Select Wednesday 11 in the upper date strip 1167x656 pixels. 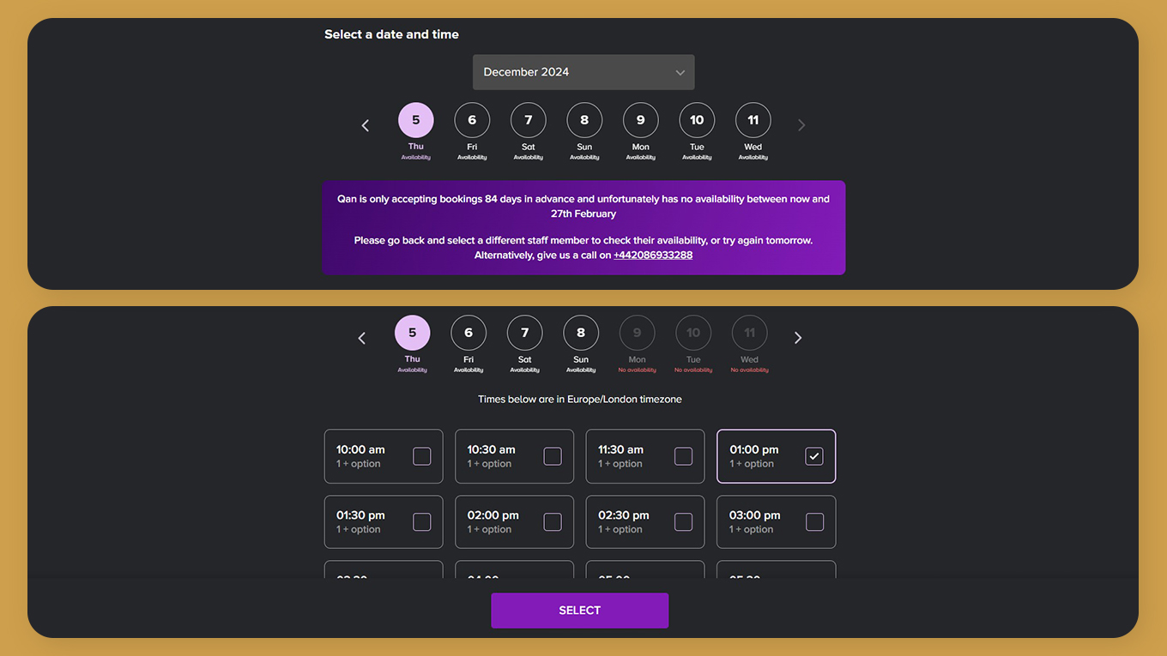point(753,120)
